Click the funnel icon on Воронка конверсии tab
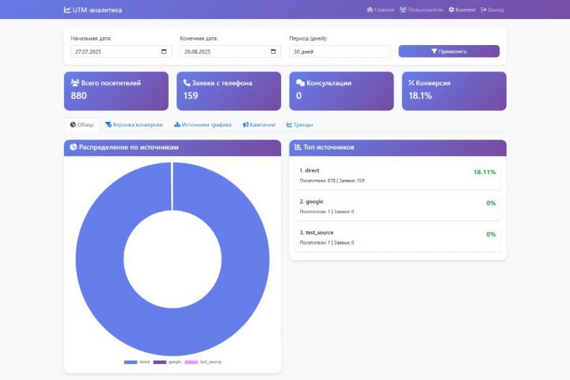 (108, 124)
